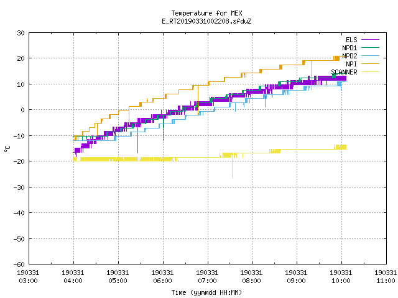398x298 pixels.
Task: Click the NPI legend label
Action: (x=351, y=64)
